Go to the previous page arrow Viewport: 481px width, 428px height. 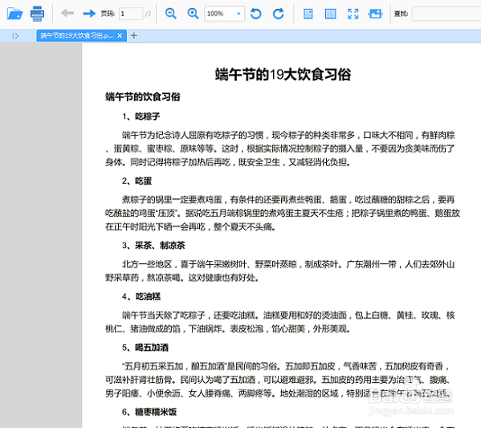coord(67,13)
